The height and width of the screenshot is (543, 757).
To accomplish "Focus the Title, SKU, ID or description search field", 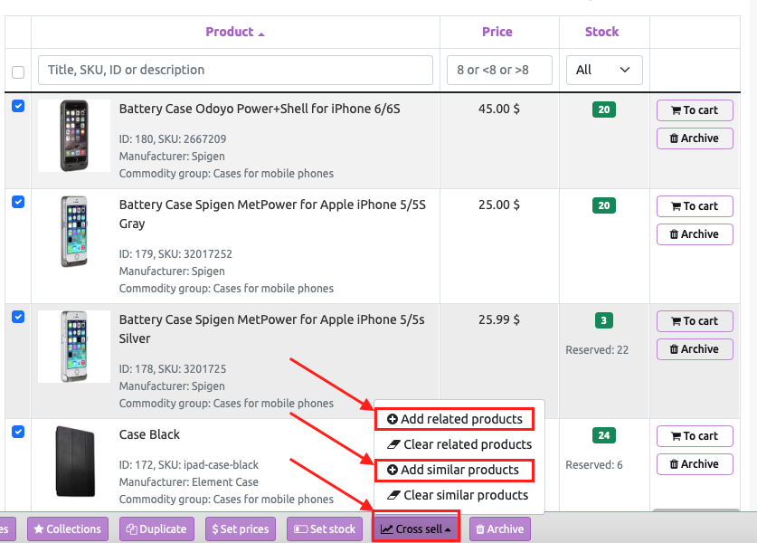I will [235, 70].
